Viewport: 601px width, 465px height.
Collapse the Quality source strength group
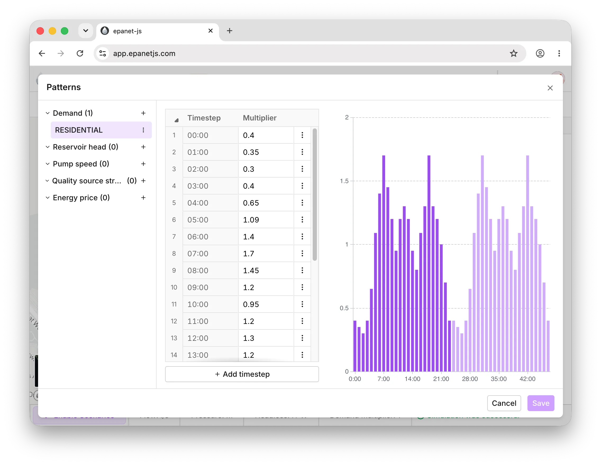point(47,180)
